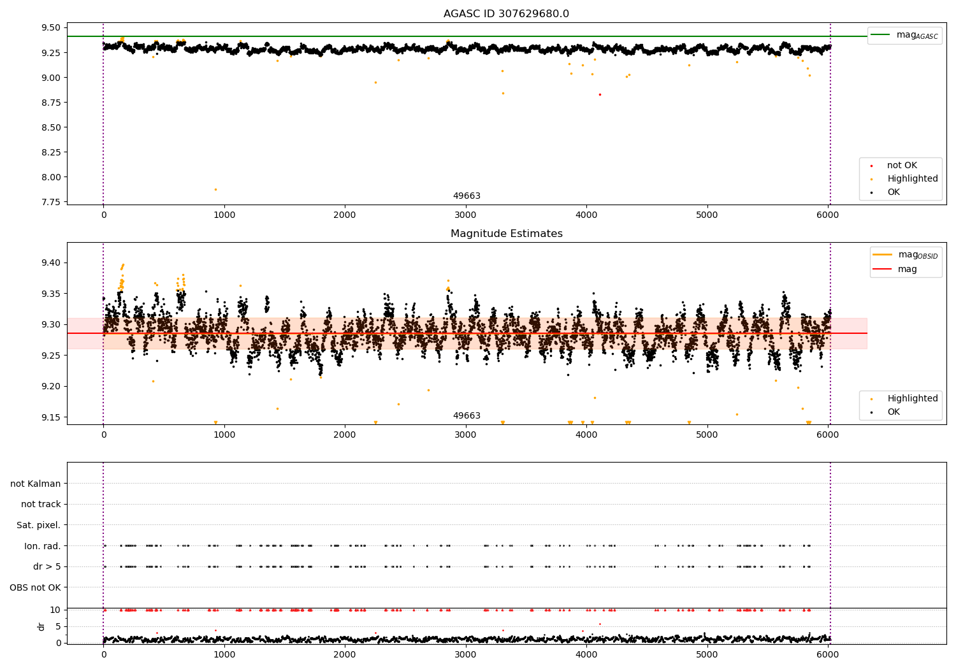Click the red 'mag' legend entry in middle panel
The height and width of the screenshot is (669, 956).
[x=895, y=270]
